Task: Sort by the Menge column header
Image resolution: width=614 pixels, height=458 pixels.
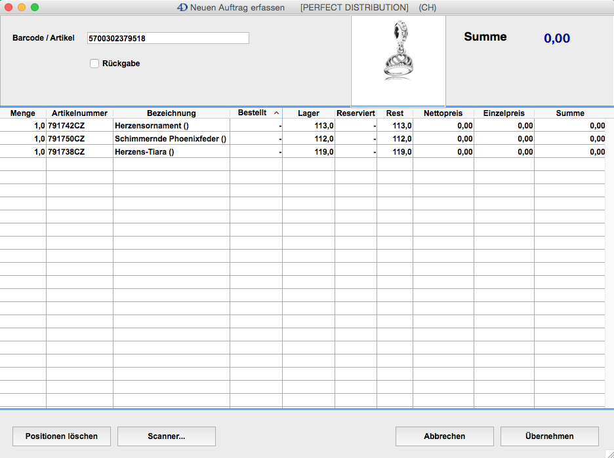Action: click(23, 113)
